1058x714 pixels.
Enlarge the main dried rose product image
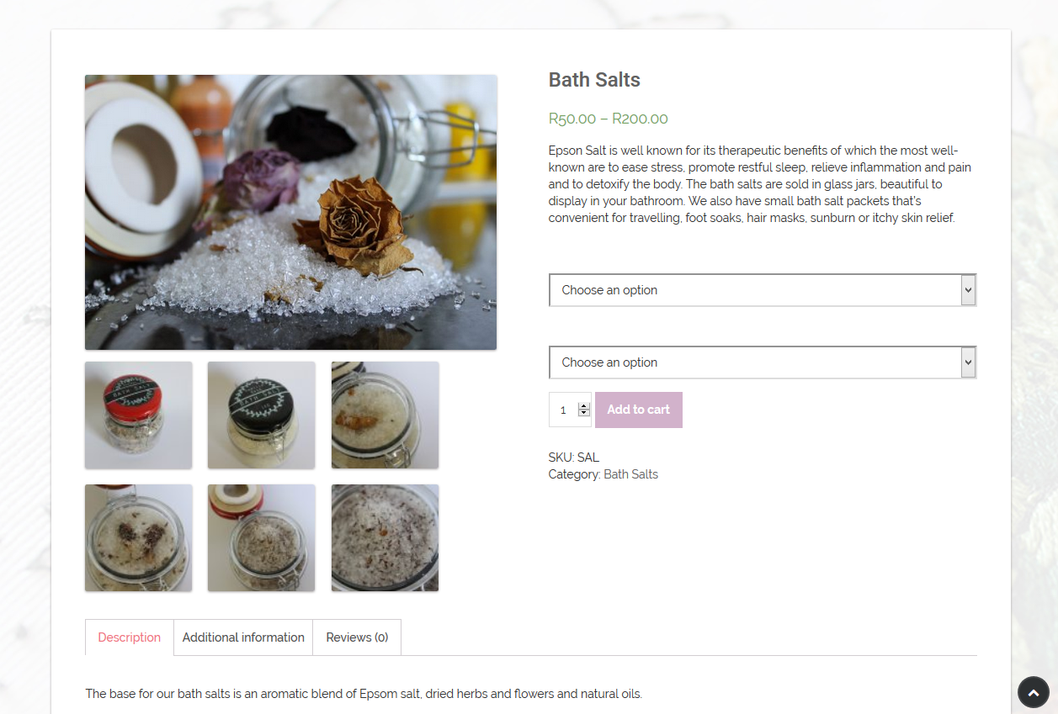(x=290, y=212)
